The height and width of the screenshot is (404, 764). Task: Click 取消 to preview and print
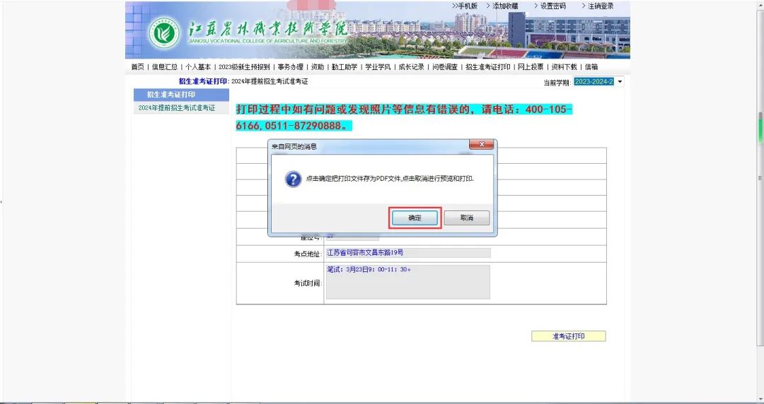(x=466, y=218)
